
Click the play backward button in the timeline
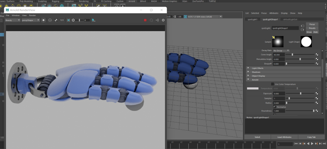coord(308,144)
